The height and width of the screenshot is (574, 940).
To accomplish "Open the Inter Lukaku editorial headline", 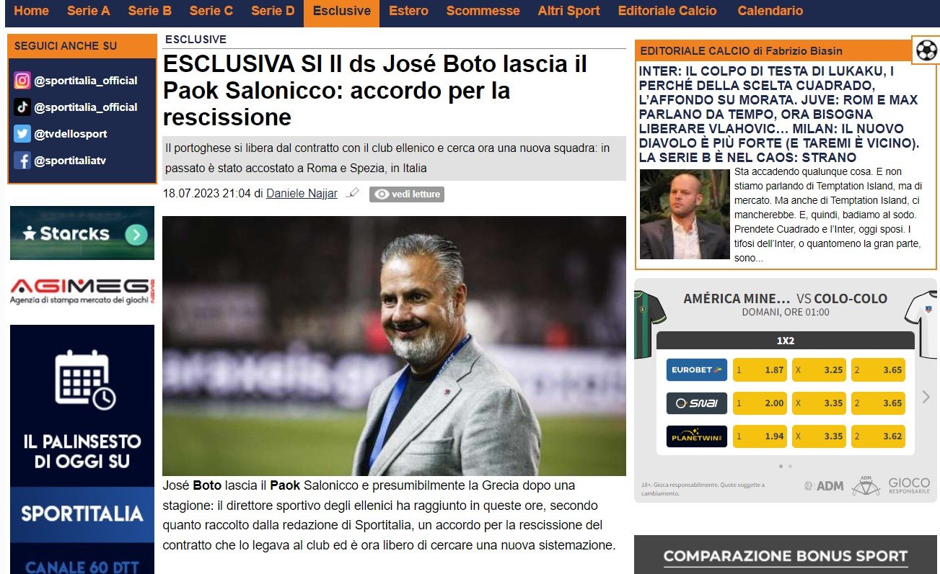I will (779, 115).
